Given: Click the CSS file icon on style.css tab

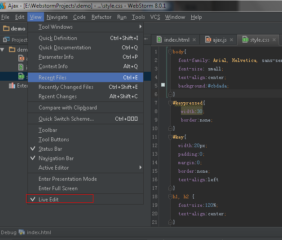Looking at the screenshot, I should click(245, 39).
